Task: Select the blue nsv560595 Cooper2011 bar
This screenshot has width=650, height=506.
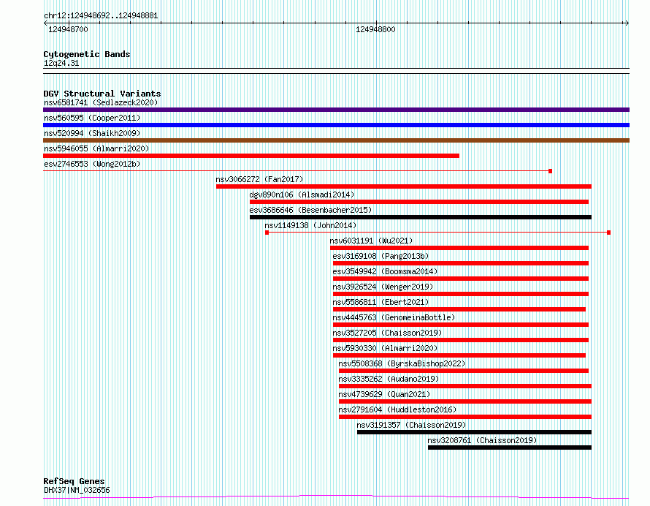Action: click(x=336, y=125)
